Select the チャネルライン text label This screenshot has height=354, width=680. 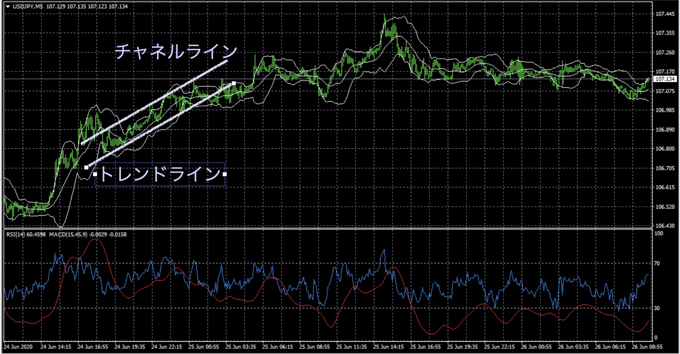(176, 52)
